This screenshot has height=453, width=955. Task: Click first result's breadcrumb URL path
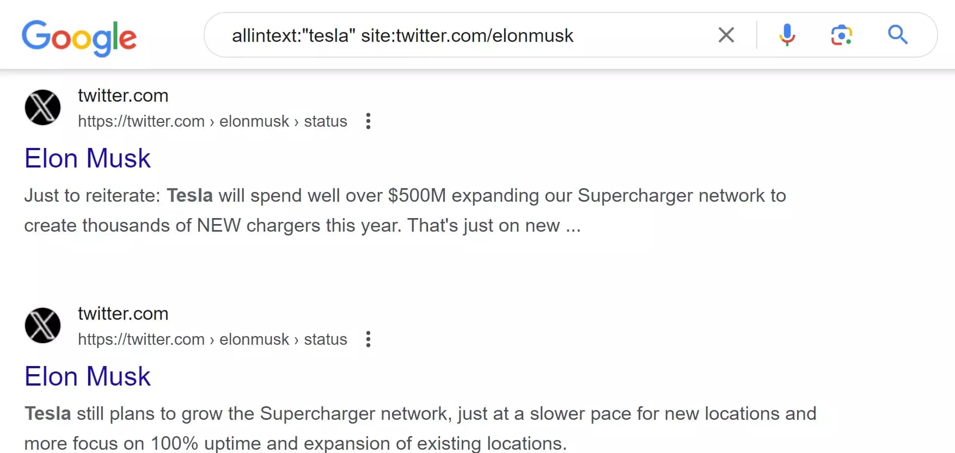tap(212, 121)
